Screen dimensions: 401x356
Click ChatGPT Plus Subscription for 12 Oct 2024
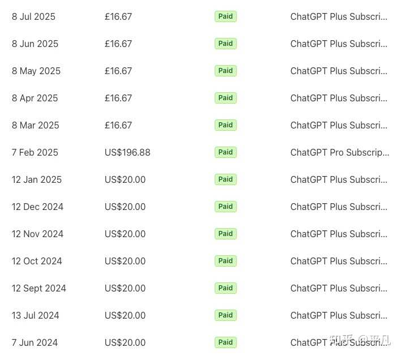[339, 261]
